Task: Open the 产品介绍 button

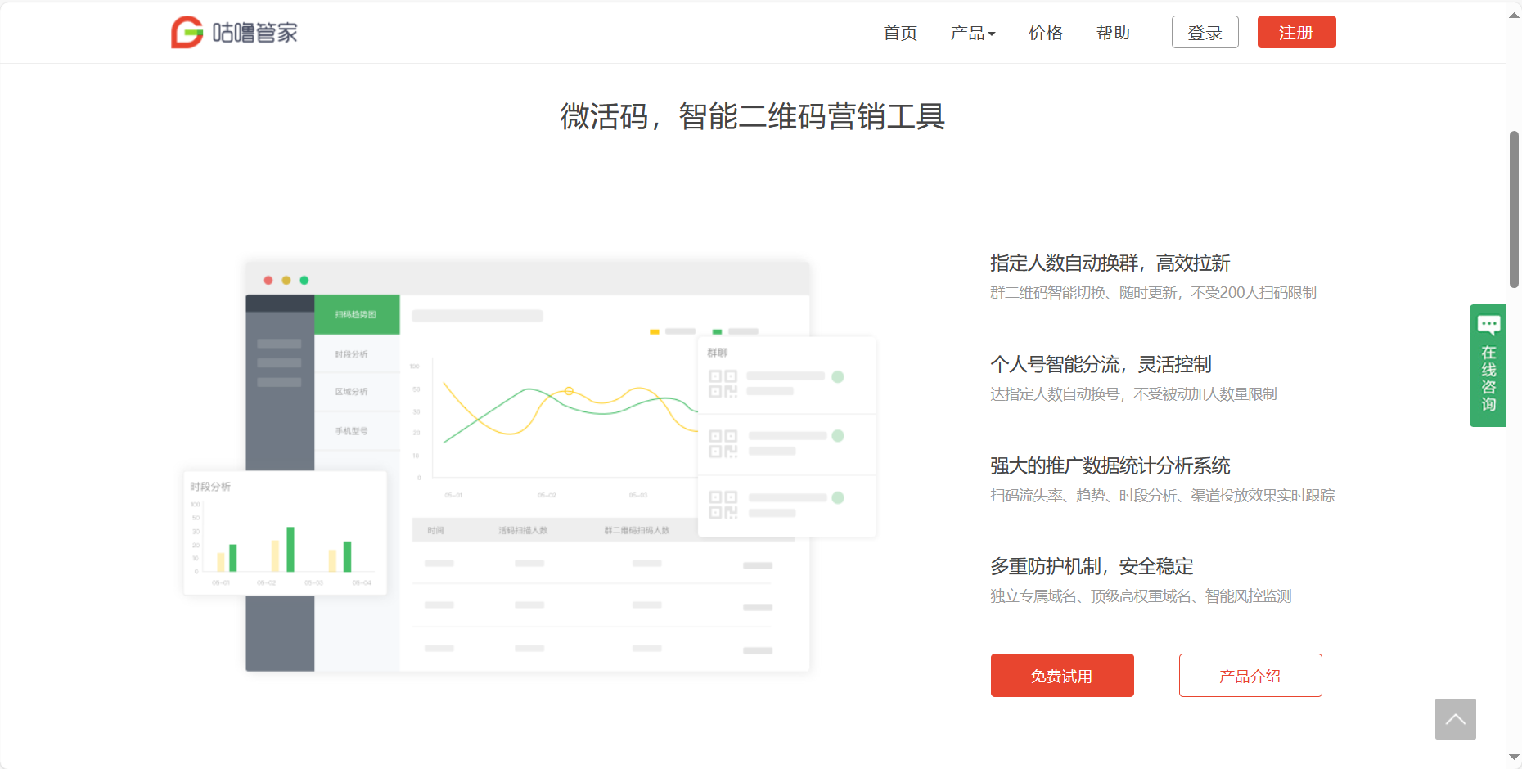Action: point(1250,676)
